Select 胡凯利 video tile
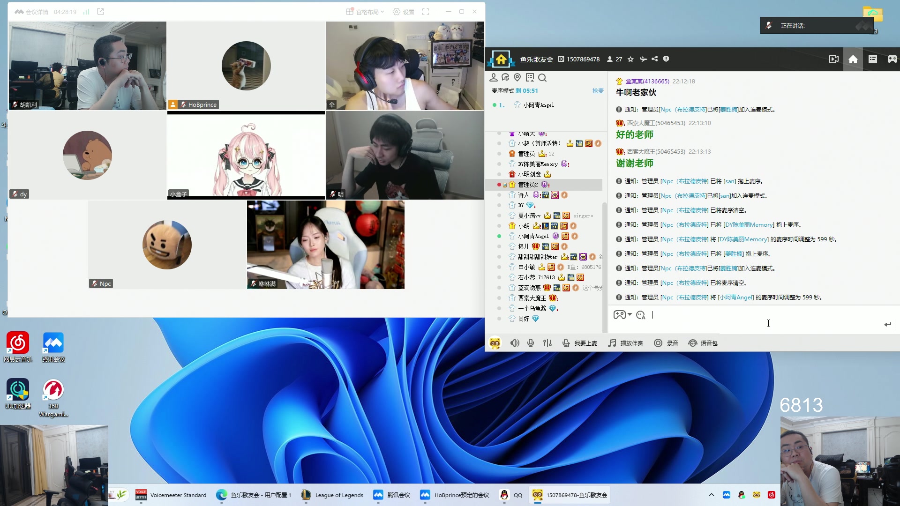The height and width of the screenshot is (506, 900). [x=87, y=66]
